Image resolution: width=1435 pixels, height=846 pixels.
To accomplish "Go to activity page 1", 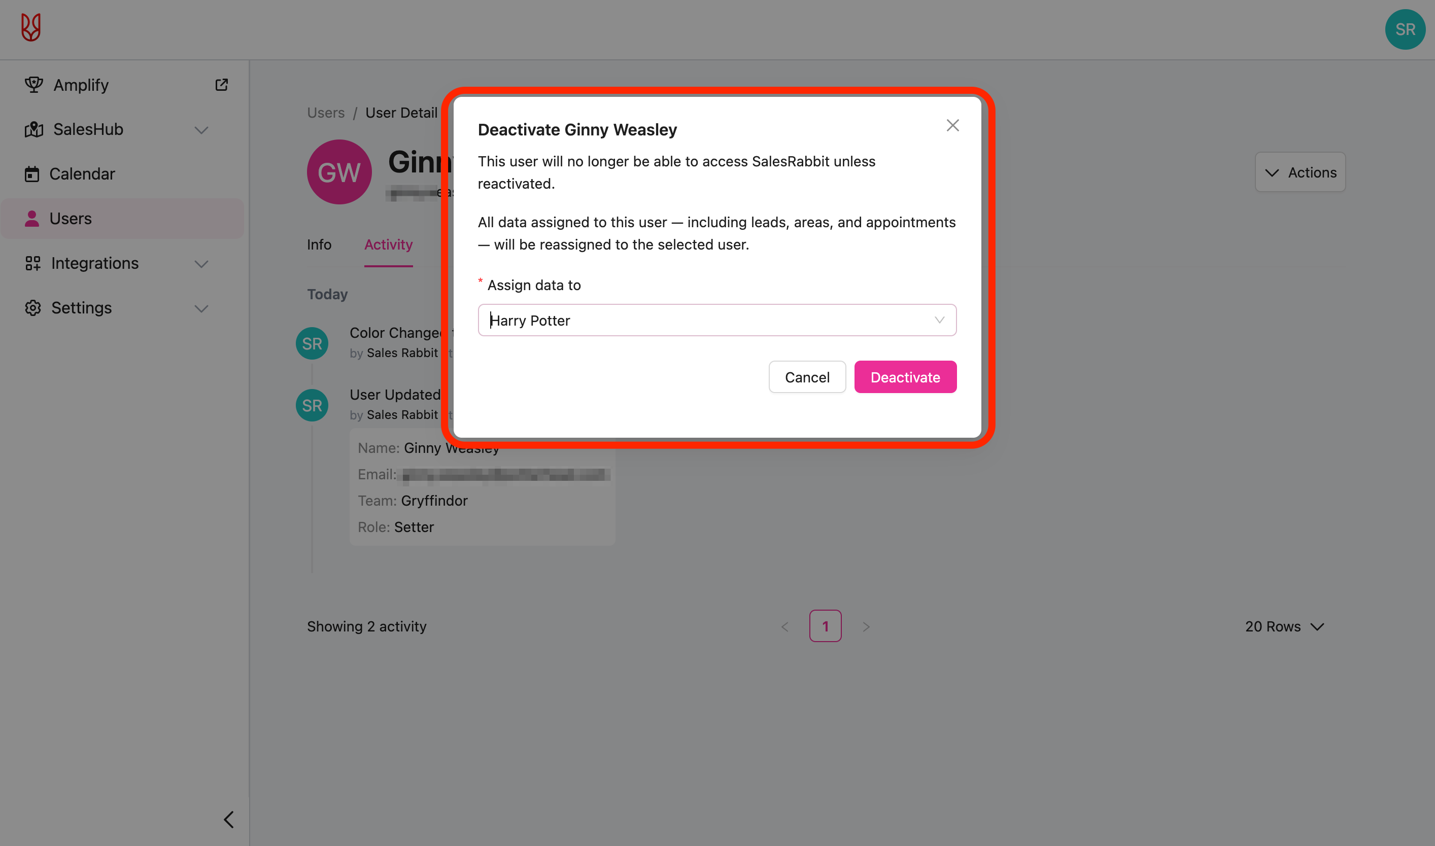I will point(825,626).
